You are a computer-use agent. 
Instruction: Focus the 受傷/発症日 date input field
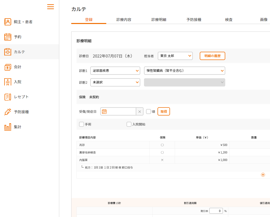121,111
